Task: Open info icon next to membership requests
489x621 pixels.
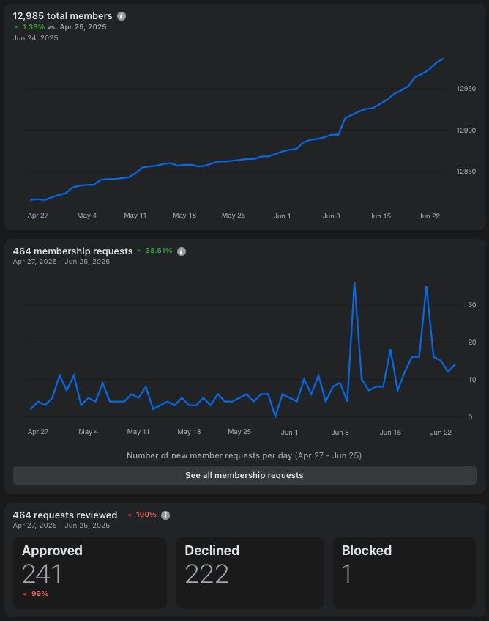Action: (x=182, y=251)
